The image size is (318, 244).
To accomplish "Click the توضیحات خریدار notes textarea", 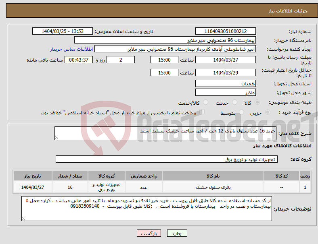I will (x=146, y=209).
